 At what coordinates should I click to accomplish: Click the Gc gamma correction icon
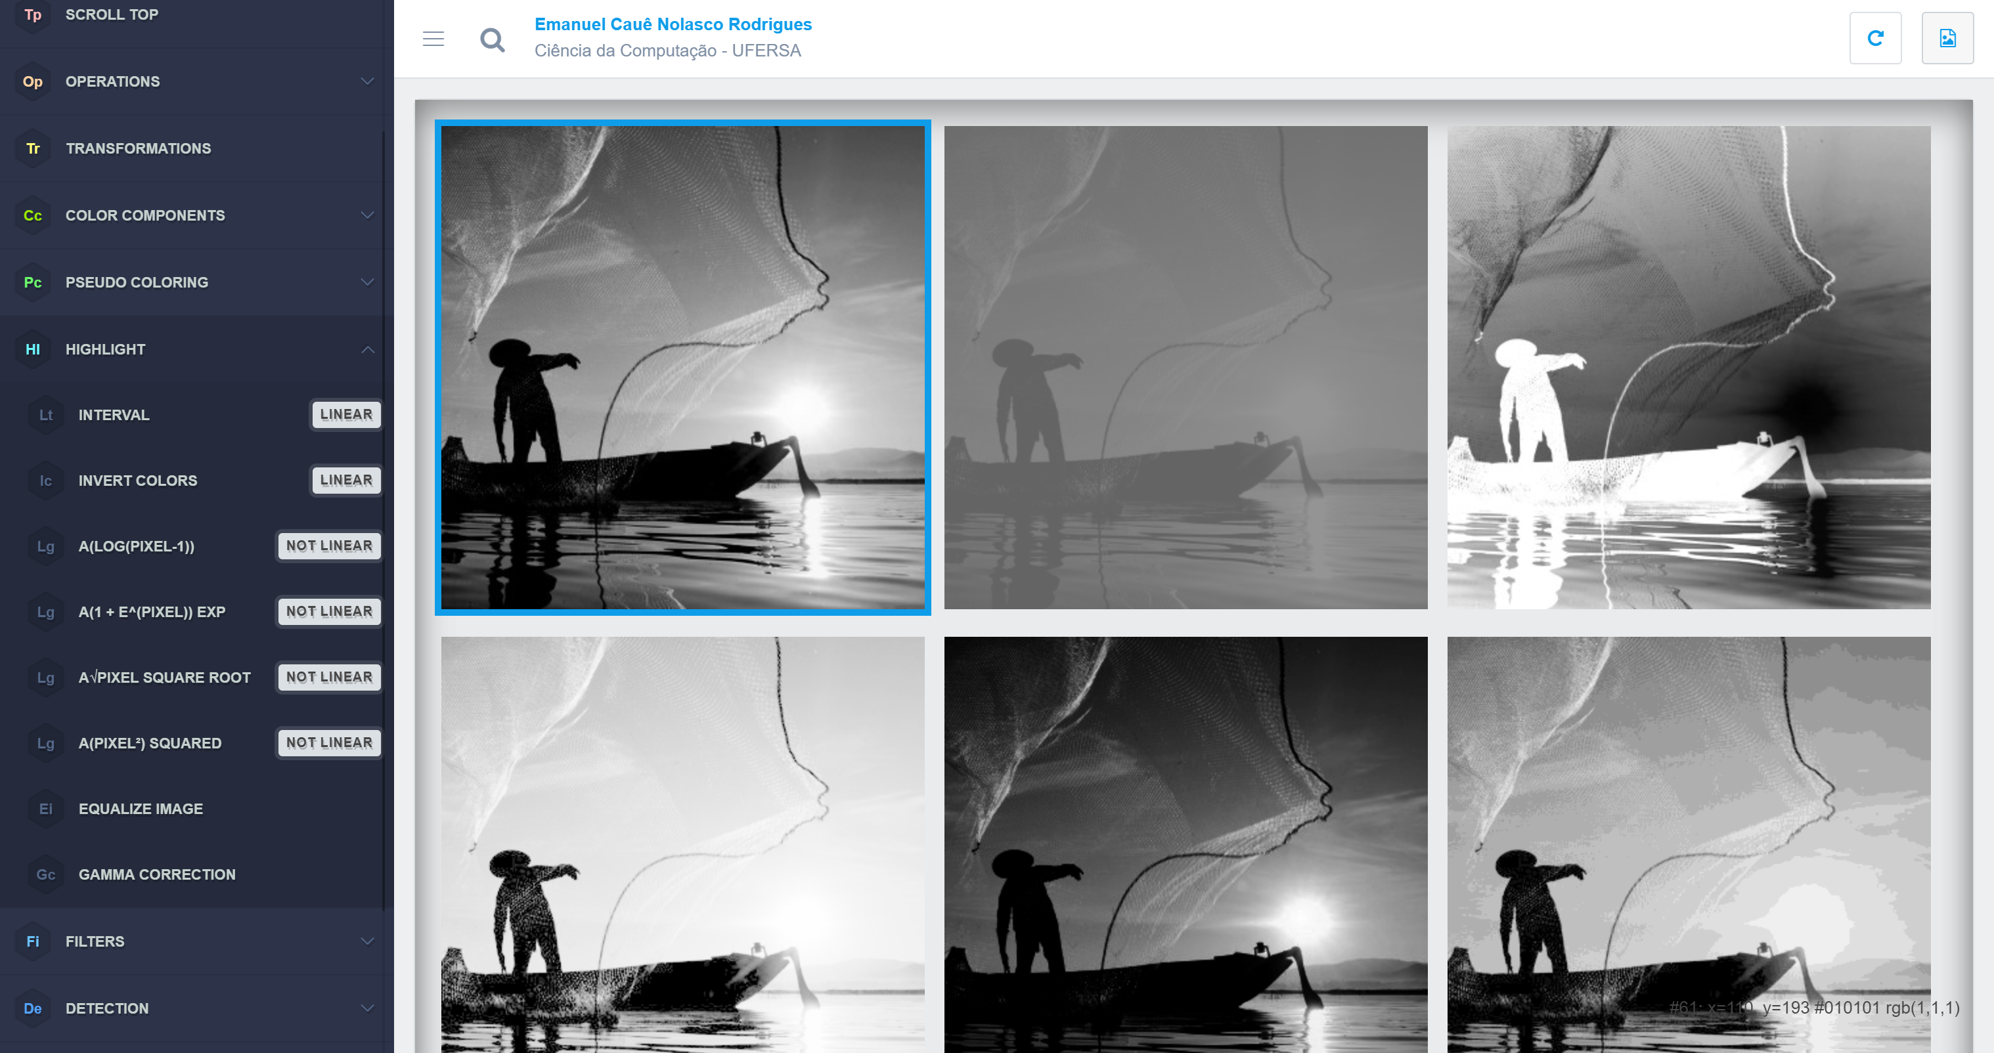point(46,874)
